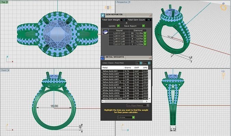Viewport: 231px width, 136px height.
Task: Select the White Gold:14K PdW row
Action: point(125,98)
